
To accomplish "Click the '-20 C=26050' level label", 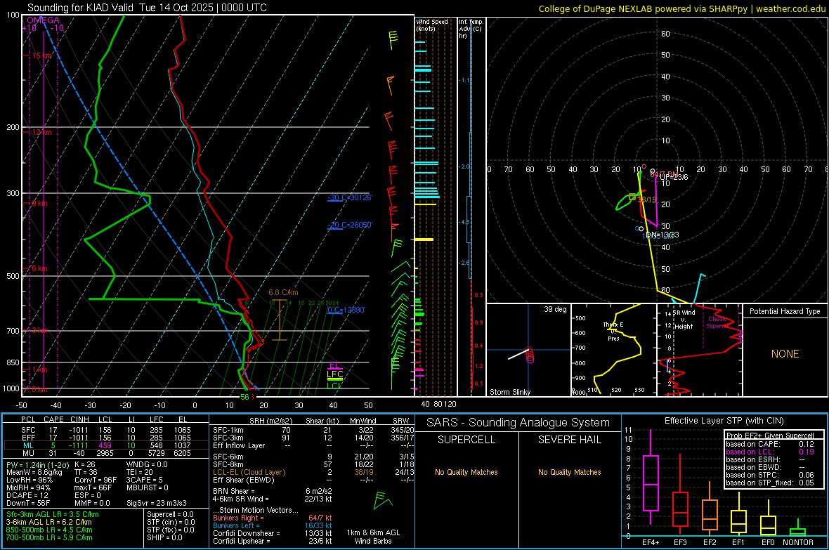I will (350, 225).
